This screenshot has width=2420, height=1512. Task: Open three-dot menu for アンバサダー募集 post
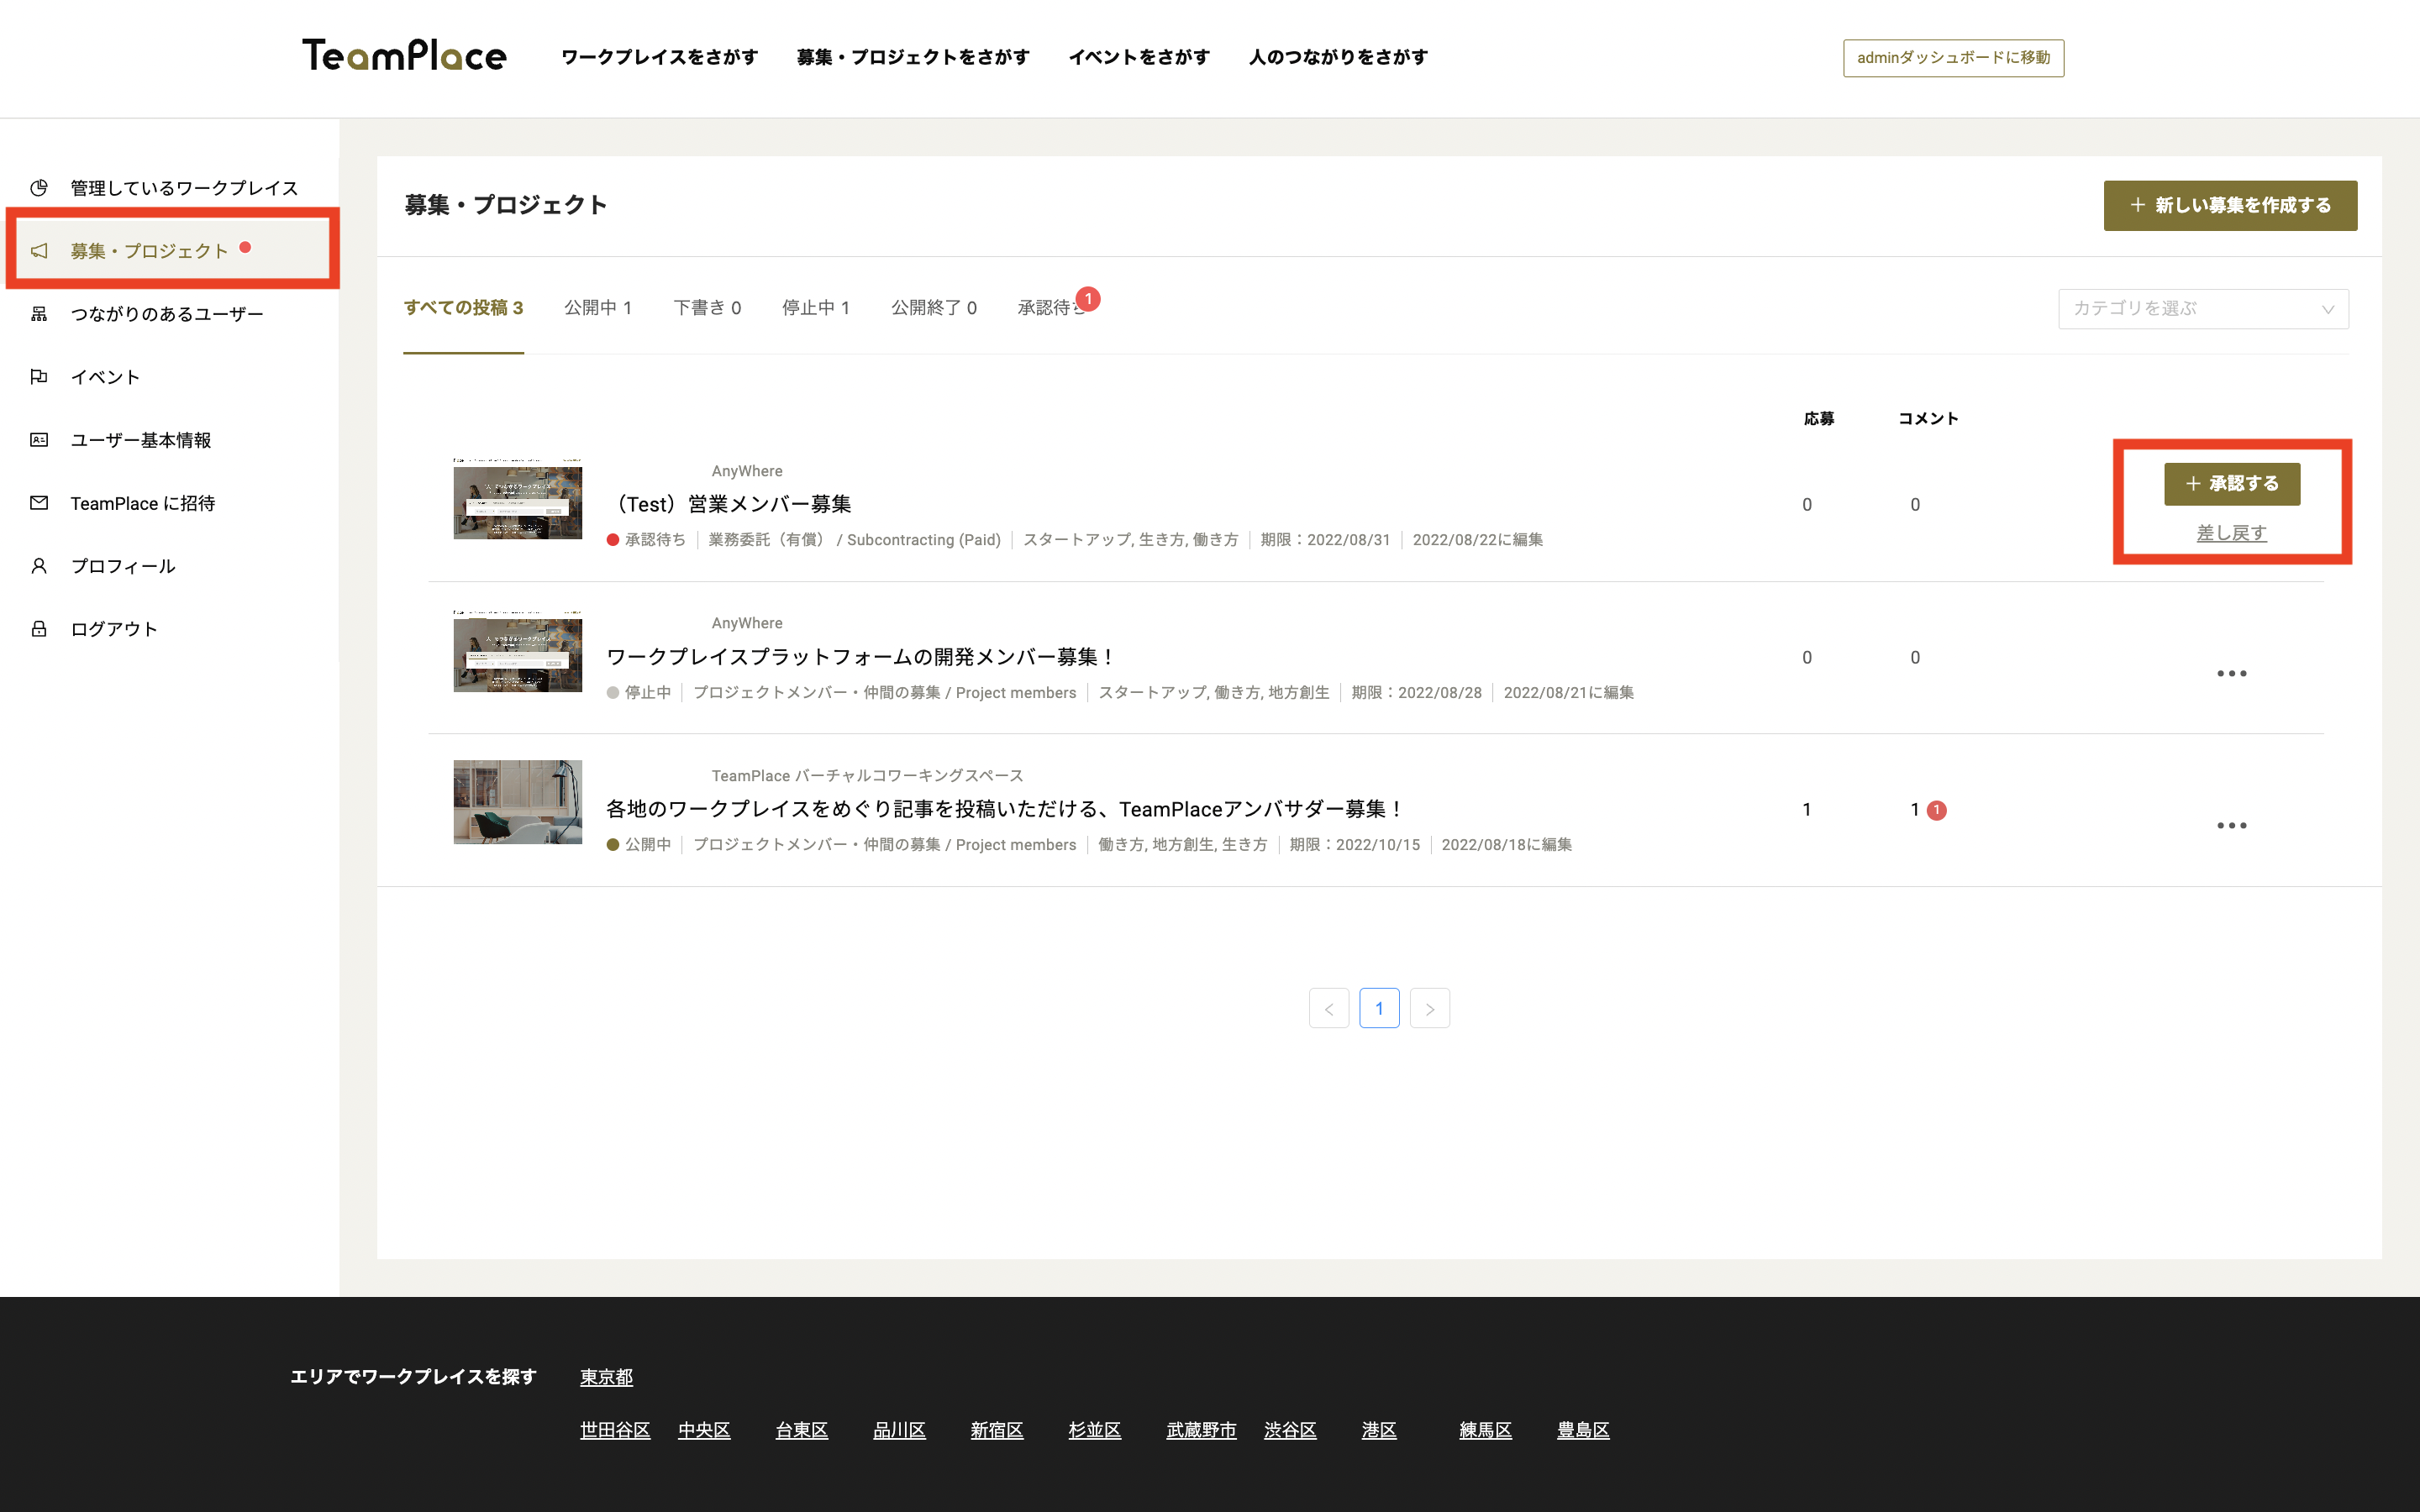(x=2231, y=826)
